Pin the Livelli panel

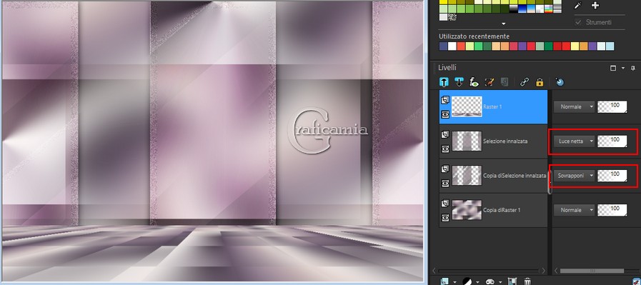633,68
